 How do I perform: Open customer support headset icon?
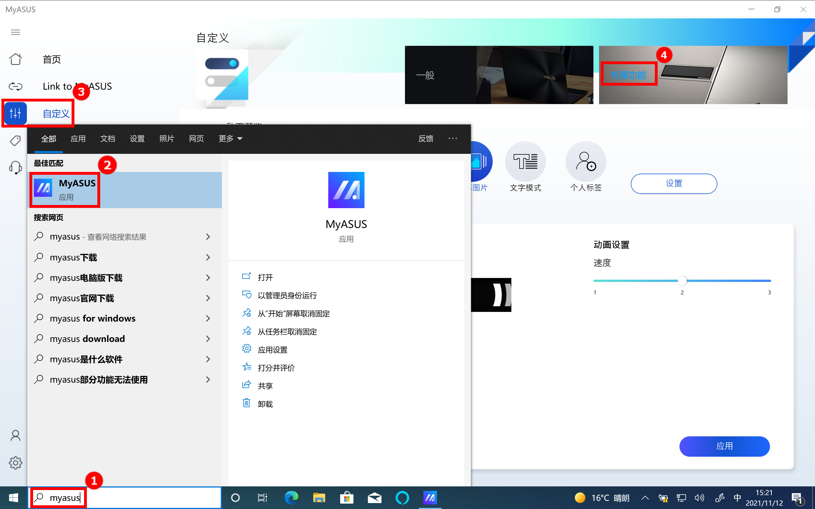tap(16, 167)
